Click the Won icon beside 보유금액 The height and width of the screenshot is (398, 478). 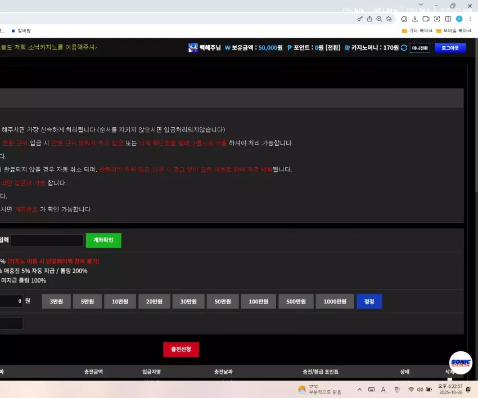tap(227, 48)
